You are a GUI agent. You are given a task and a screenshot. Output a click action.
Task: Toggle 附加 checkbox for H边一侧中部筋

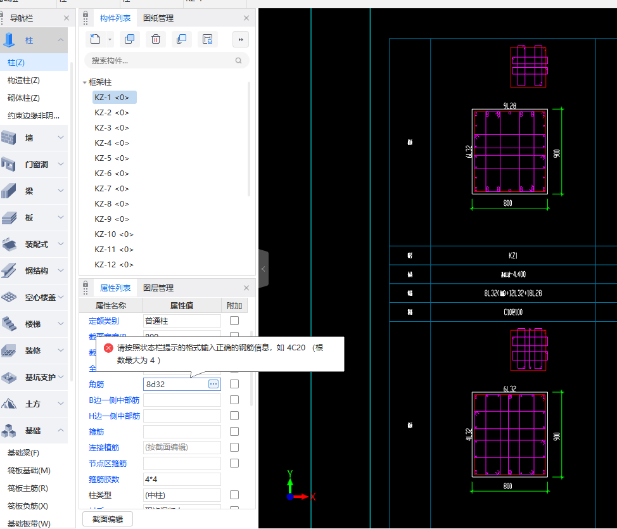pyautogui.click(x=234, y=416)
